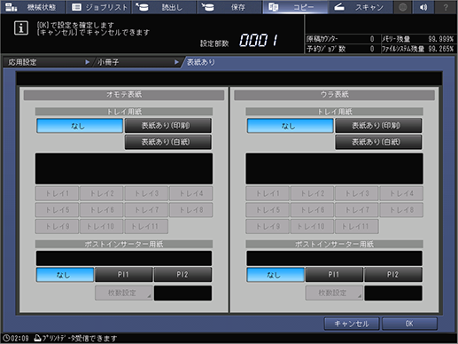Choose トレイ3 in オモテ表紙 panel
The width and height of the screenshot is (458, 344).
coord(146,193)
